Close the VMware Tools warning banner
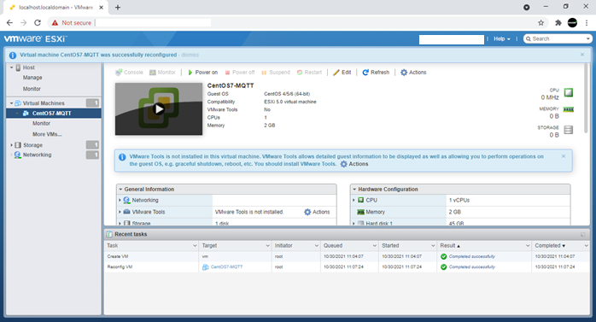The image size is (596, 322). click(x=564, y=156)
